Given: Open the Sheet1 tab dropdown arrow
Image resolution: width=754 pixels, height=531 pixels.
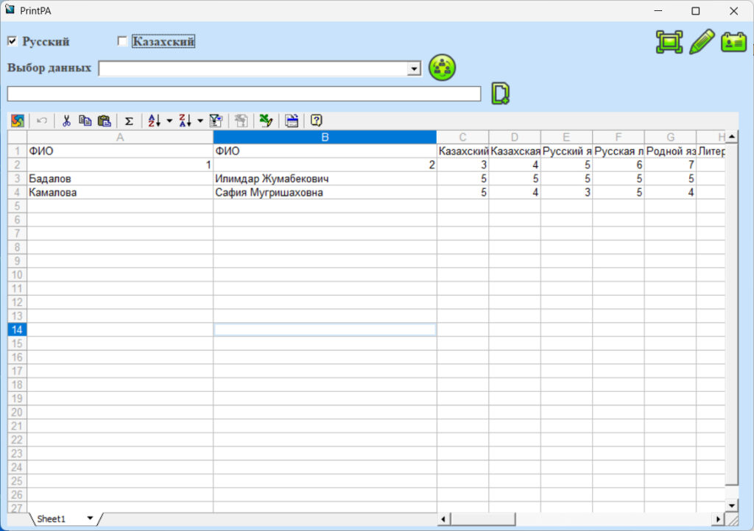Looking at the screenshot, I should coord(90,518).
